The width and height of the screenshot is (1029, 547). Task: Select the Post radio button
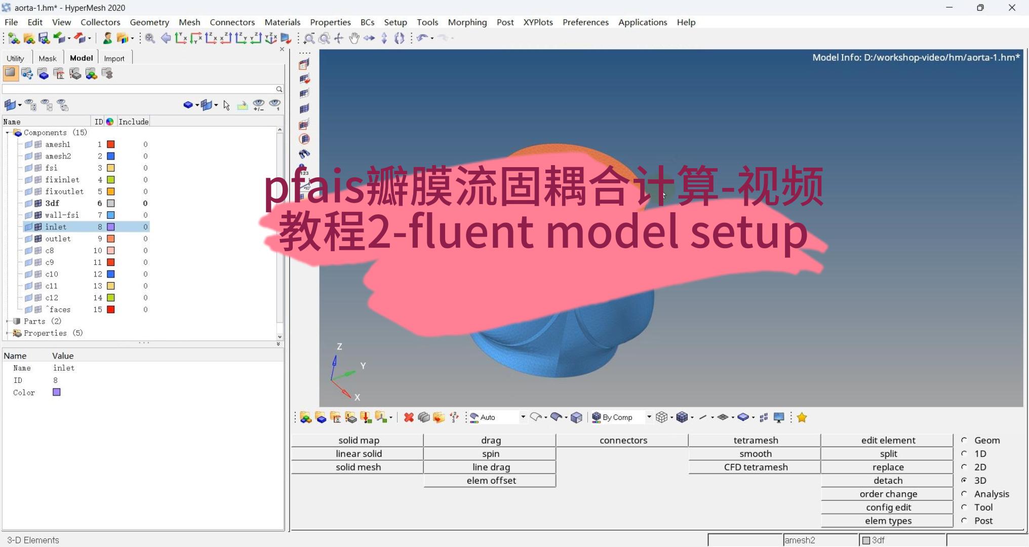pos(964,521)
